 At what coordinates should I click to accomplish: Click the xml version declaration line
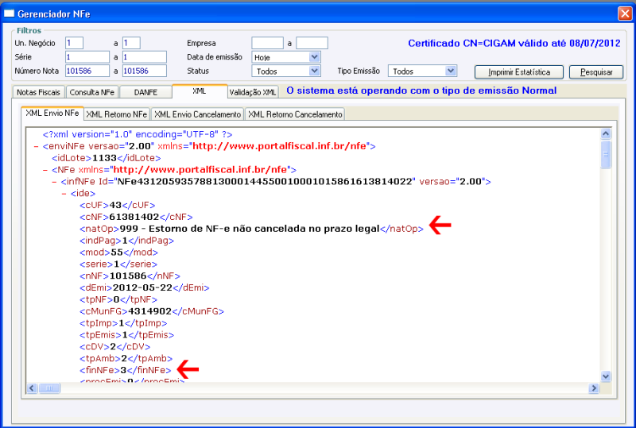138,134
